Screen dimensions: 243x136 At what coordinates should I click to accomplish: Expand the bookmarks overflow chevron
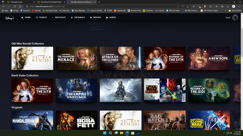[x=225, y=11]
